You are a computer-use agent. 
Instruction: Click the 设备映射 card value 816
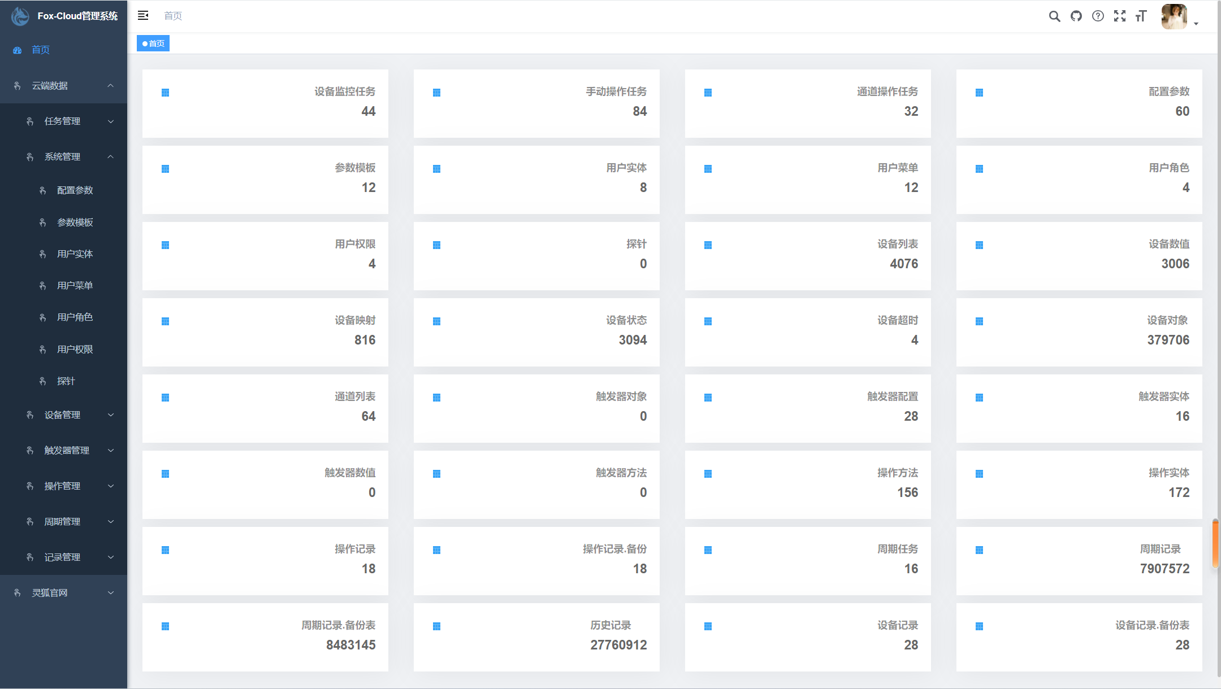[365, 340]
